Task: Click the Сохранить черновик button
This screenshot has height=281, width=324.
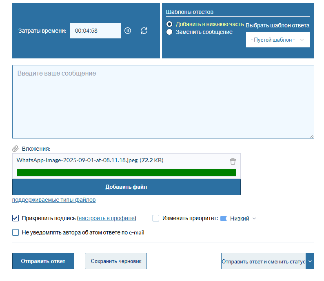Action: tap(116, 261)
